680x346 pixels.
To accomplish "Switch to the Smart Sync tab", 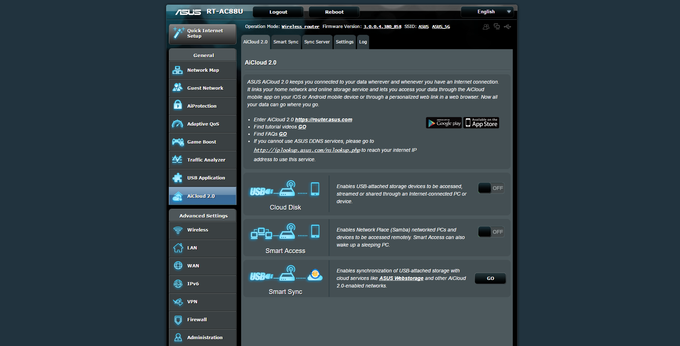I will (286, 42).
